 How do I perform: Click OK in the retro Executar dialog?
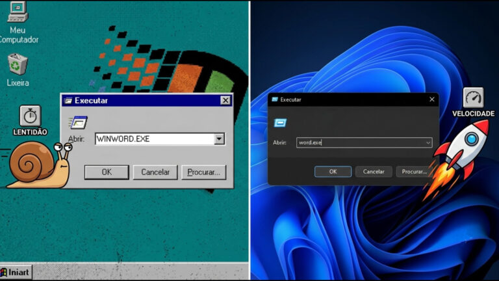[x=107, y=172]
